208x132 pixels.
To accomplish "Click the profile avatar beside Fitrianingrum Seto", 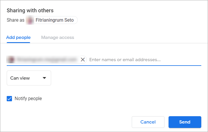I will point(30,20).
